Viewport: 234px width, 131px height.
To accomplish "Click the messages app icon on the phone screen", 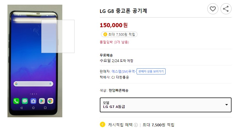I will (x=25, y=101).
